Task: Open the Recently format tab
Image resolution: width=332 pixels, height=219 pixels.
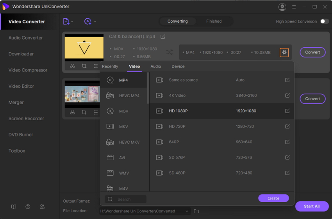Action: pyautogui.click(x=110, y=66)
